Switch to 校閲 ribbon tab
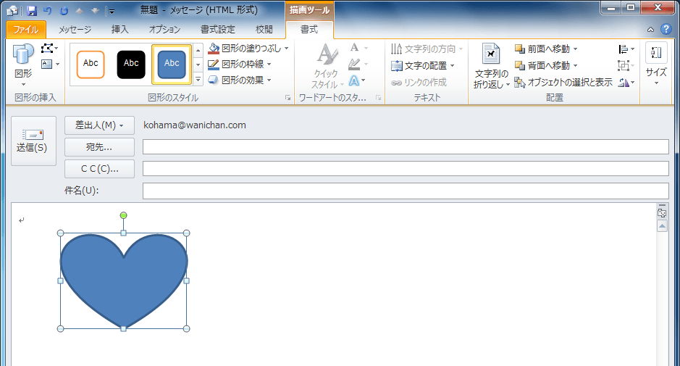 click(264, 30)
